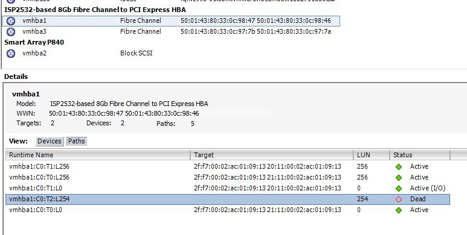Switch to the Devices view

pyautogui.click(x=50, y=141)
